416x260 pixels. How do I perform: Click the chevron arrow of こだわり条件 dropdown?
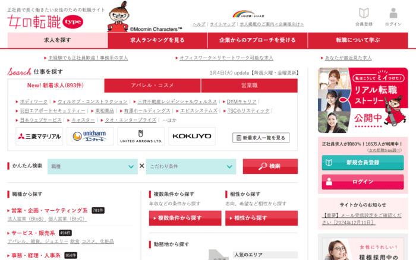[229, 167]
